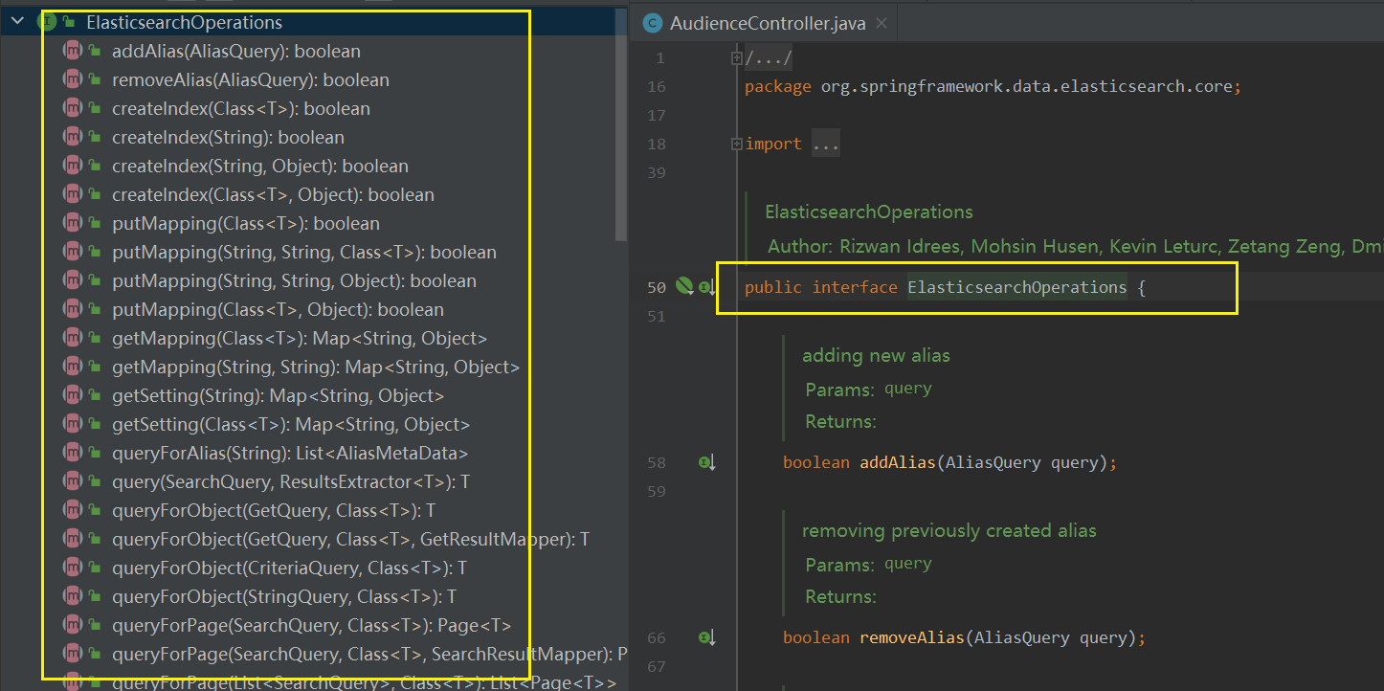
Task: Select queryForObject(CriteriaQuery, Class<T>): T row
Action: (289, 568)
